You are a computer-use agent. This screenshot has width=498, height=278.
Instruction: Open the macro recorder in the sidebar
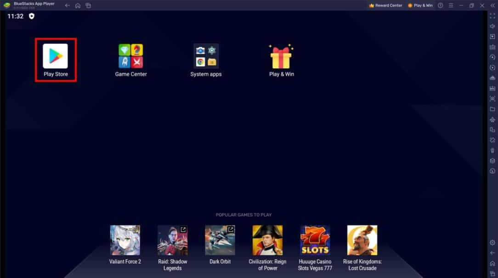tap(493, 57)
